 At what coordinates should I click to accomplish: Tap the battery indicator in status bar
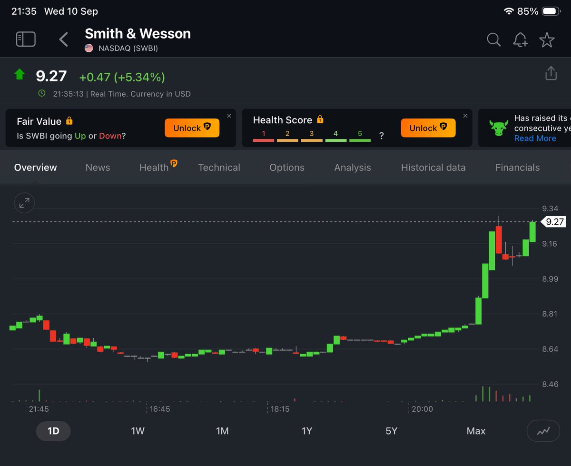click(x=551, y=11)
